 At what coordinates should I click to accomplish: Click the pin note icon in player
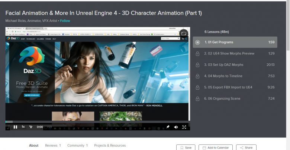[168, 127]
